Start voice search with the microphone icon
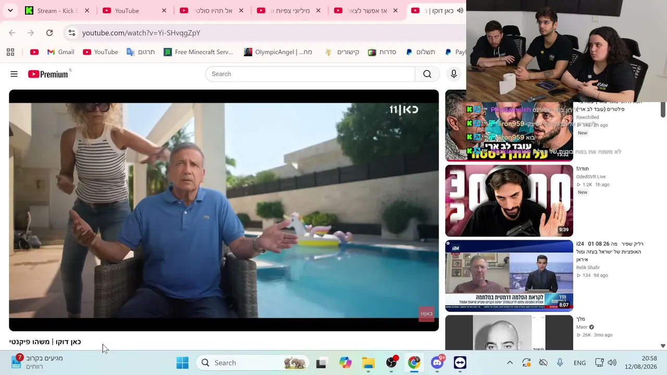 tap(454, 74)
